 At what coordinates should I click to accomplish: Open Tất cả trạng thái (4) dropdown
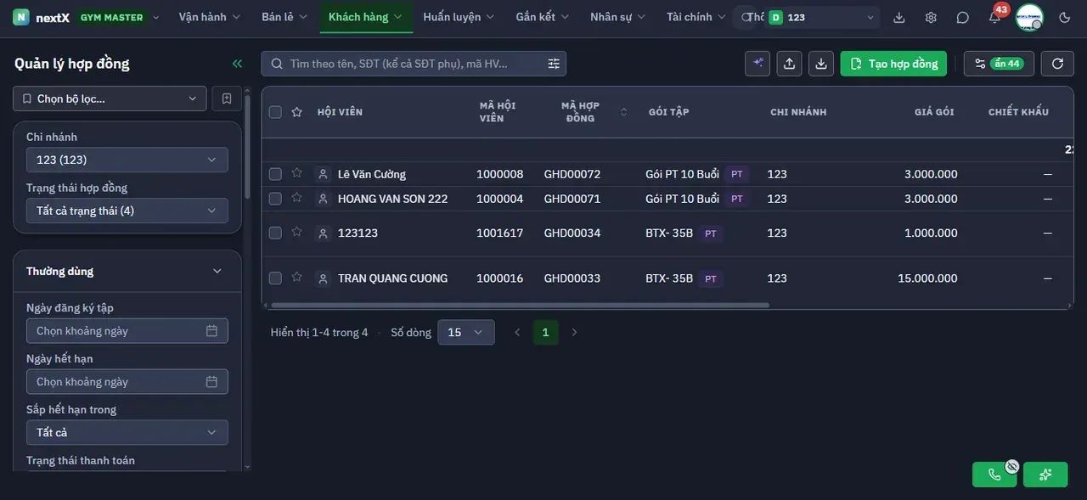pos(127,211)
